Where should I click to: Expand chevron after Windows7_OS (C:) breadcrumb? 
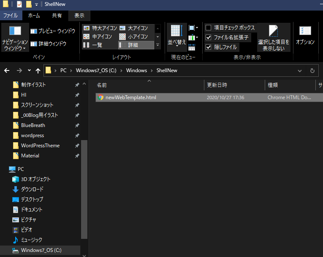[x=121, y=70]
